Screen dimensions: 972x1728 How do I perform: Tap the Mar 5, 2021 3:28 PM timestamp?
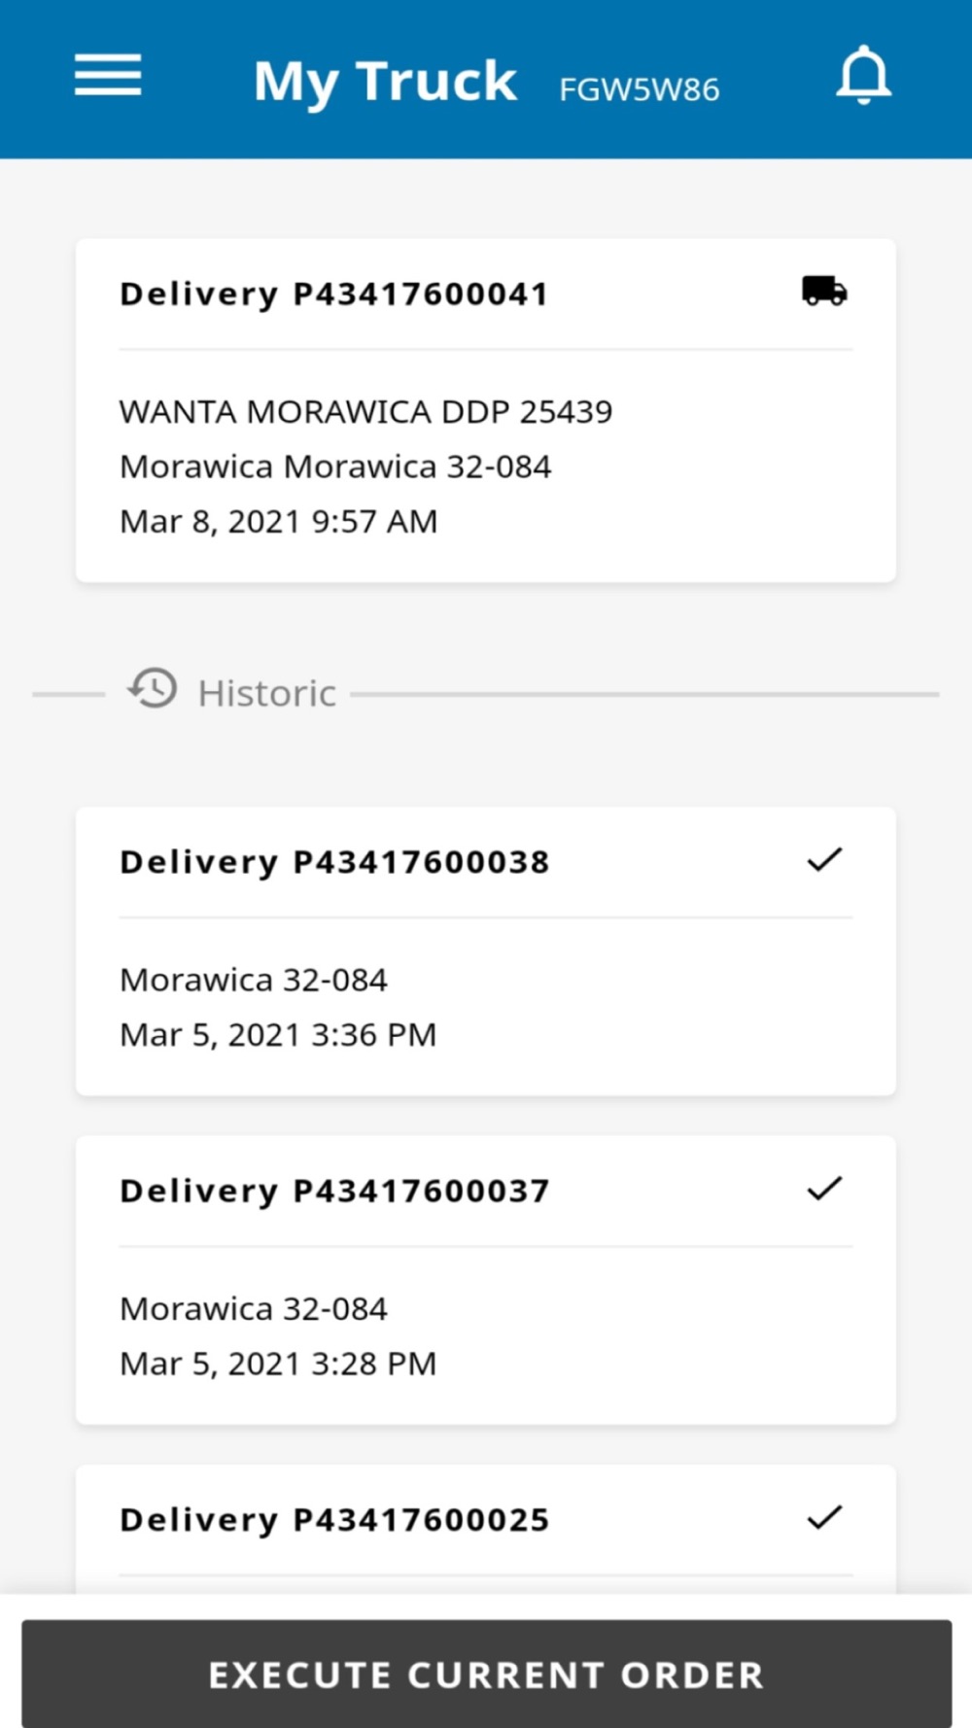(278, 1364)
